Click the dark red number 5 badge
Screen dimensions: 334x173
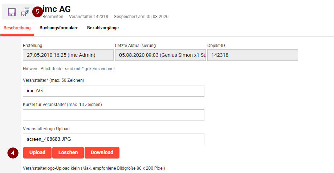pos(37,12)
